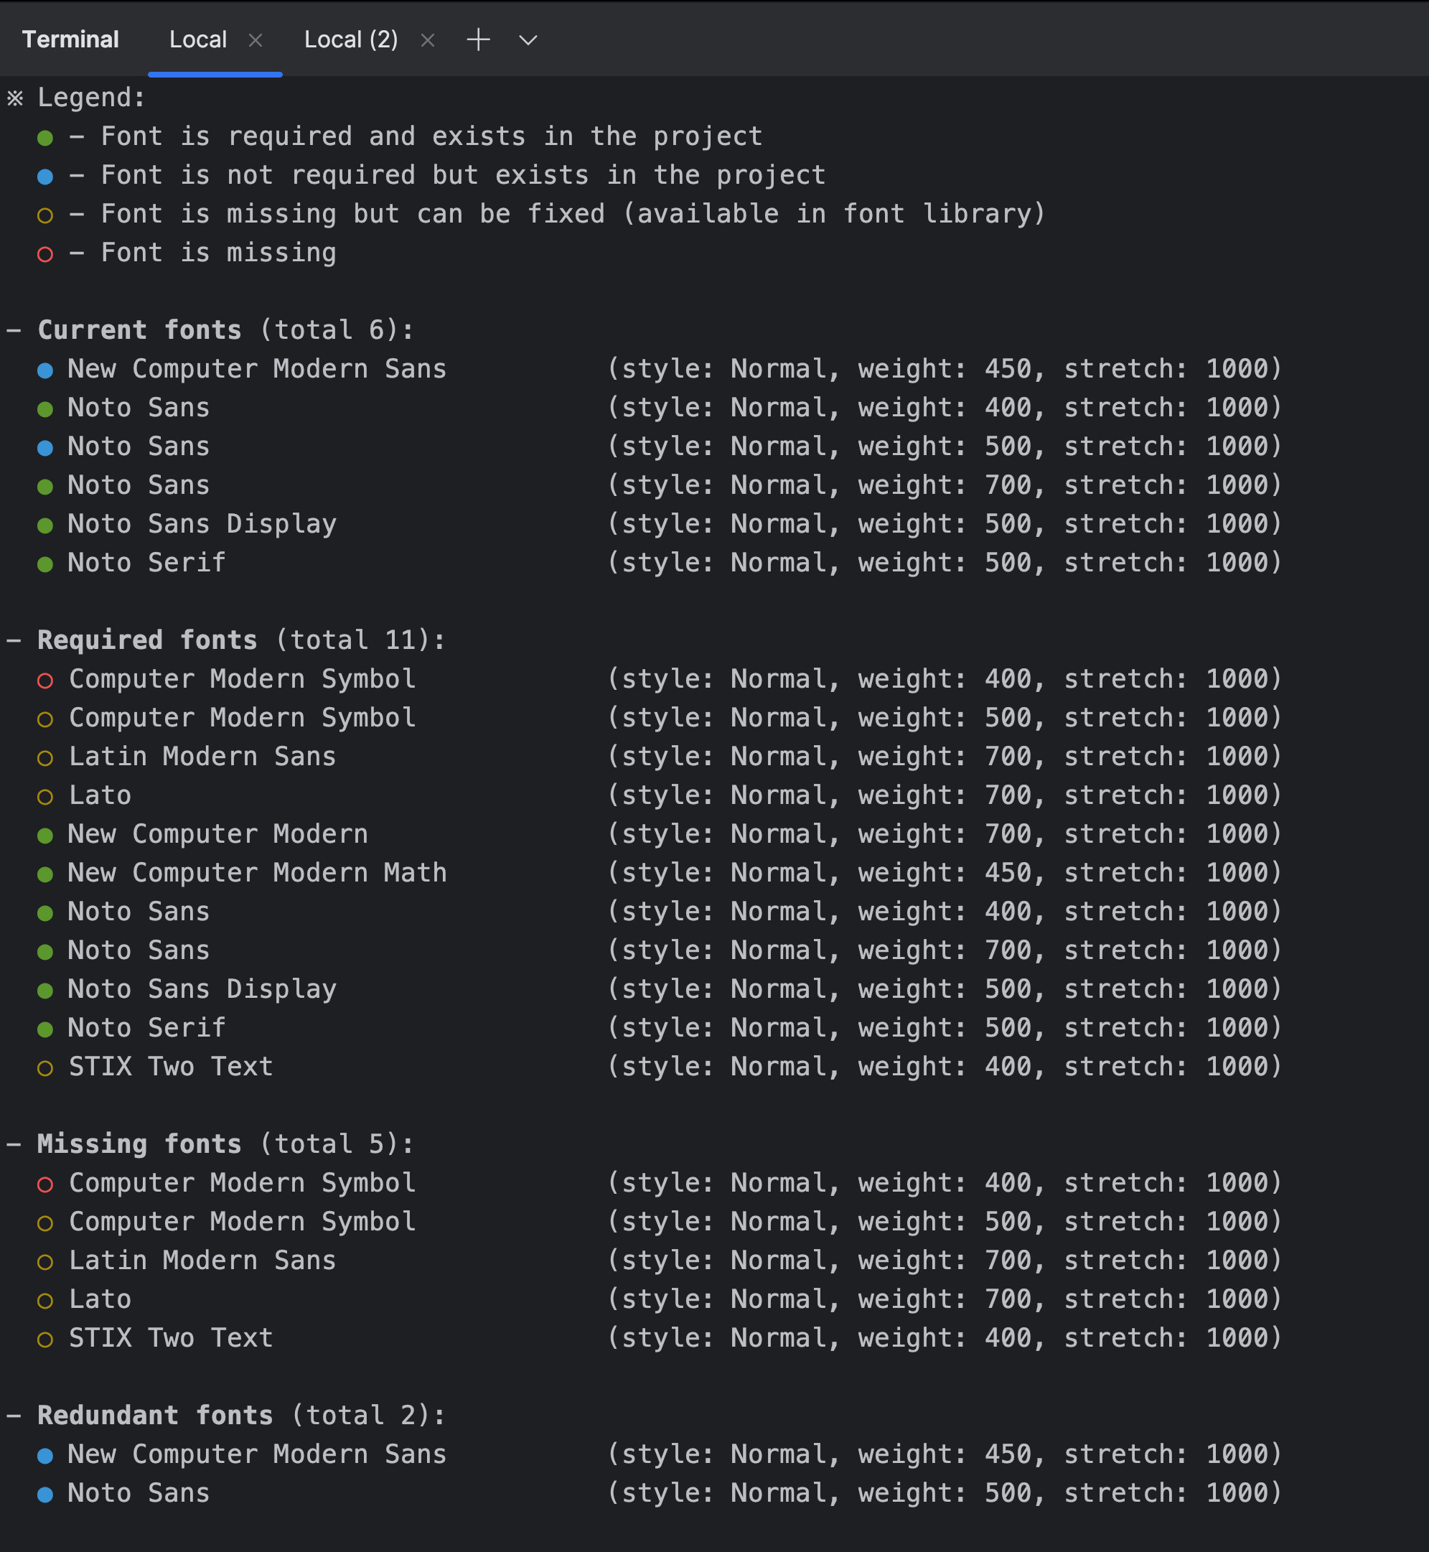Click yellow circle in legend's third line

46,216
